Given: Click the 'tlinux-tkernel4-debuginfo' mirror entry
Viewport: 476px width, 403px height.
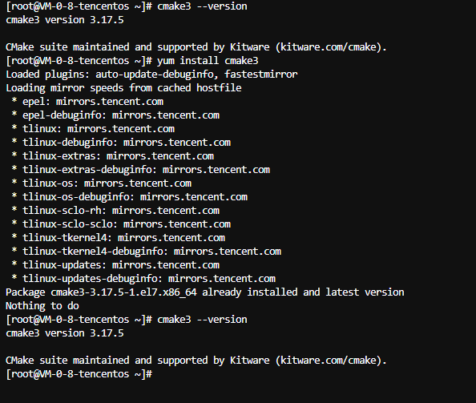Looking at the screenshot, I should click(151, 252).
